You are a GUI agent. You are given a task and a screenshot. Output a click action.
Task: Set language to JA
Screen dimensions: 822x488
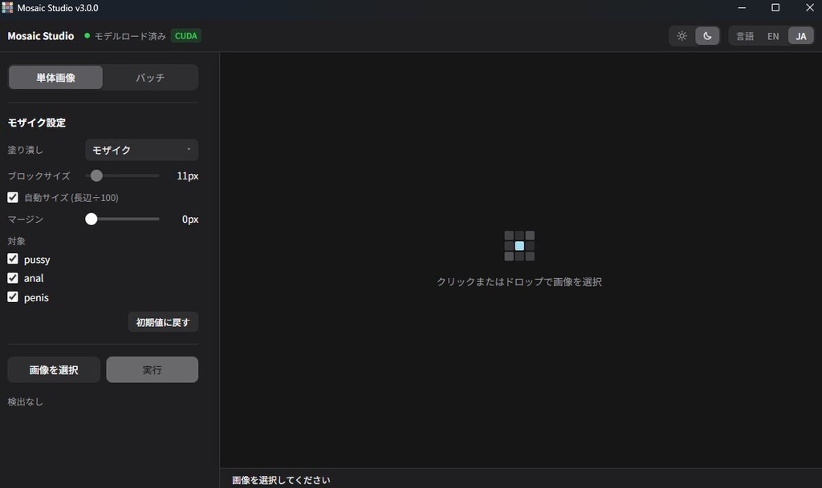800,36
